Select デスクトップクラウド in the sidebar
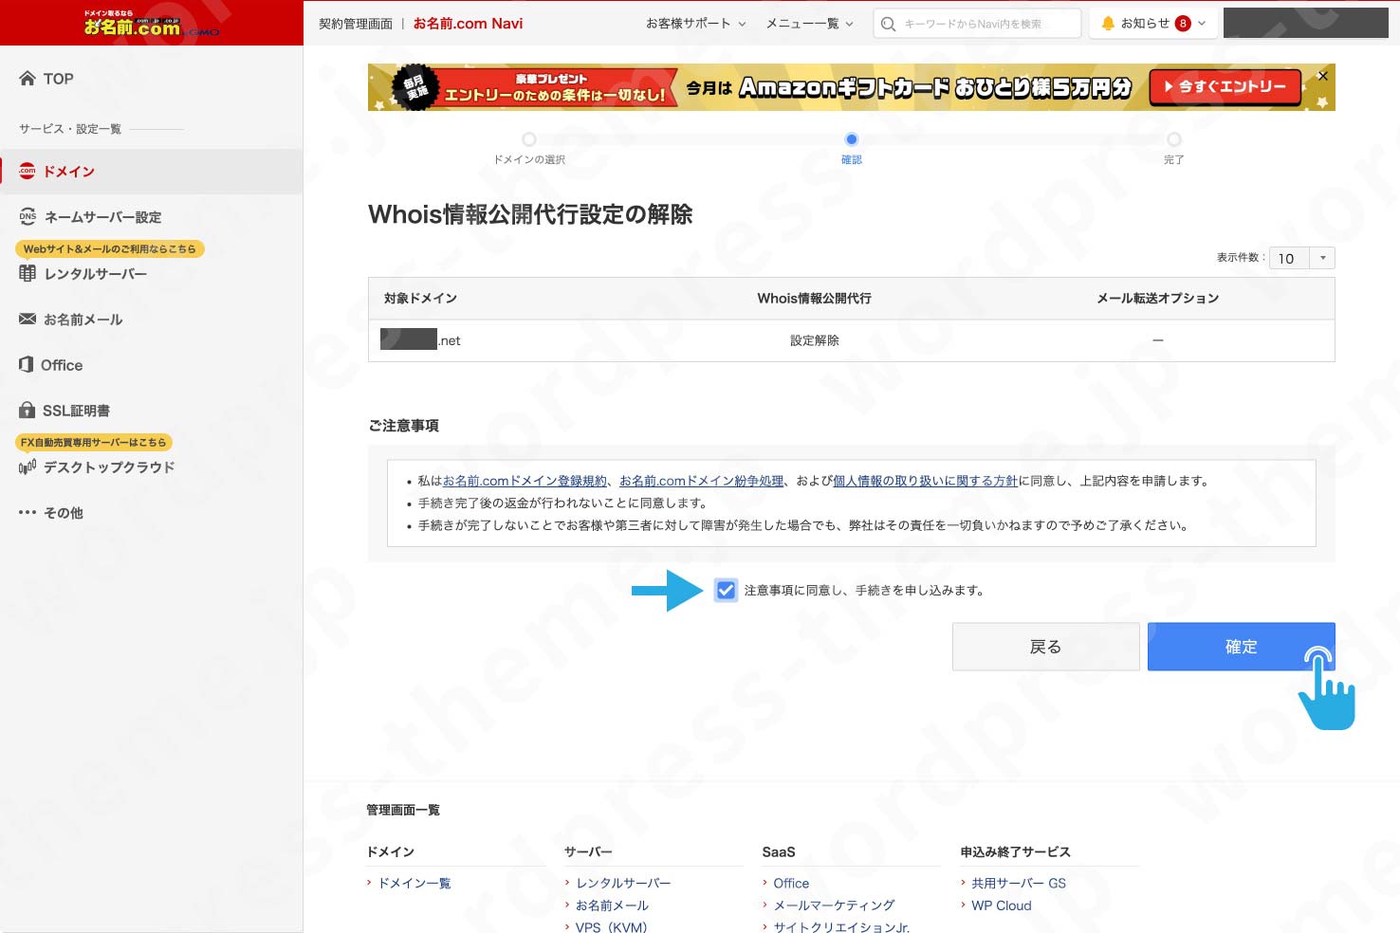 pos(109,467)
